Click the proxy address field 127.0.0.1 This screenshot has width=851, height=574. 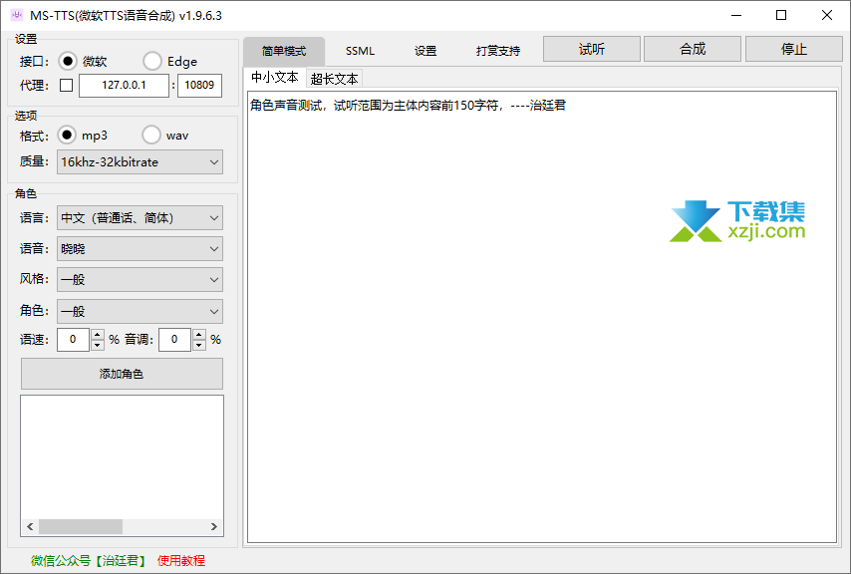(124, 85)
